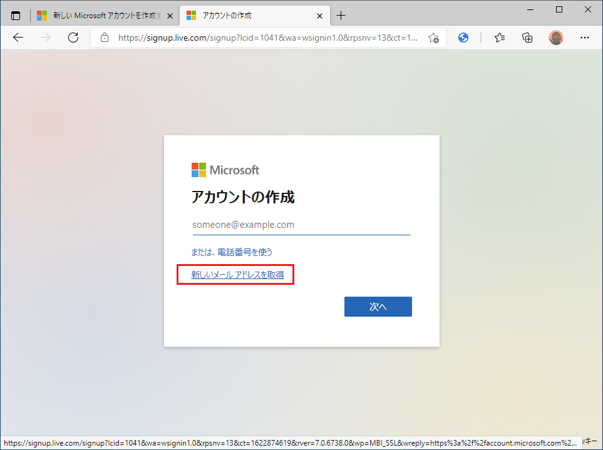603x450 pixels.
Task: Click the アカウントの作成 heading text
Action: pos(243,197)
